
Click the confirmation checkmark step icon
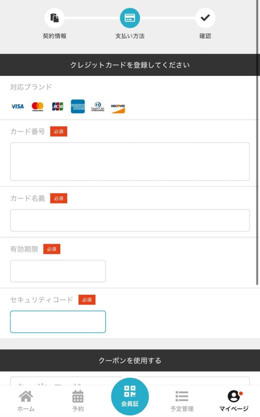tap(205, 18)
